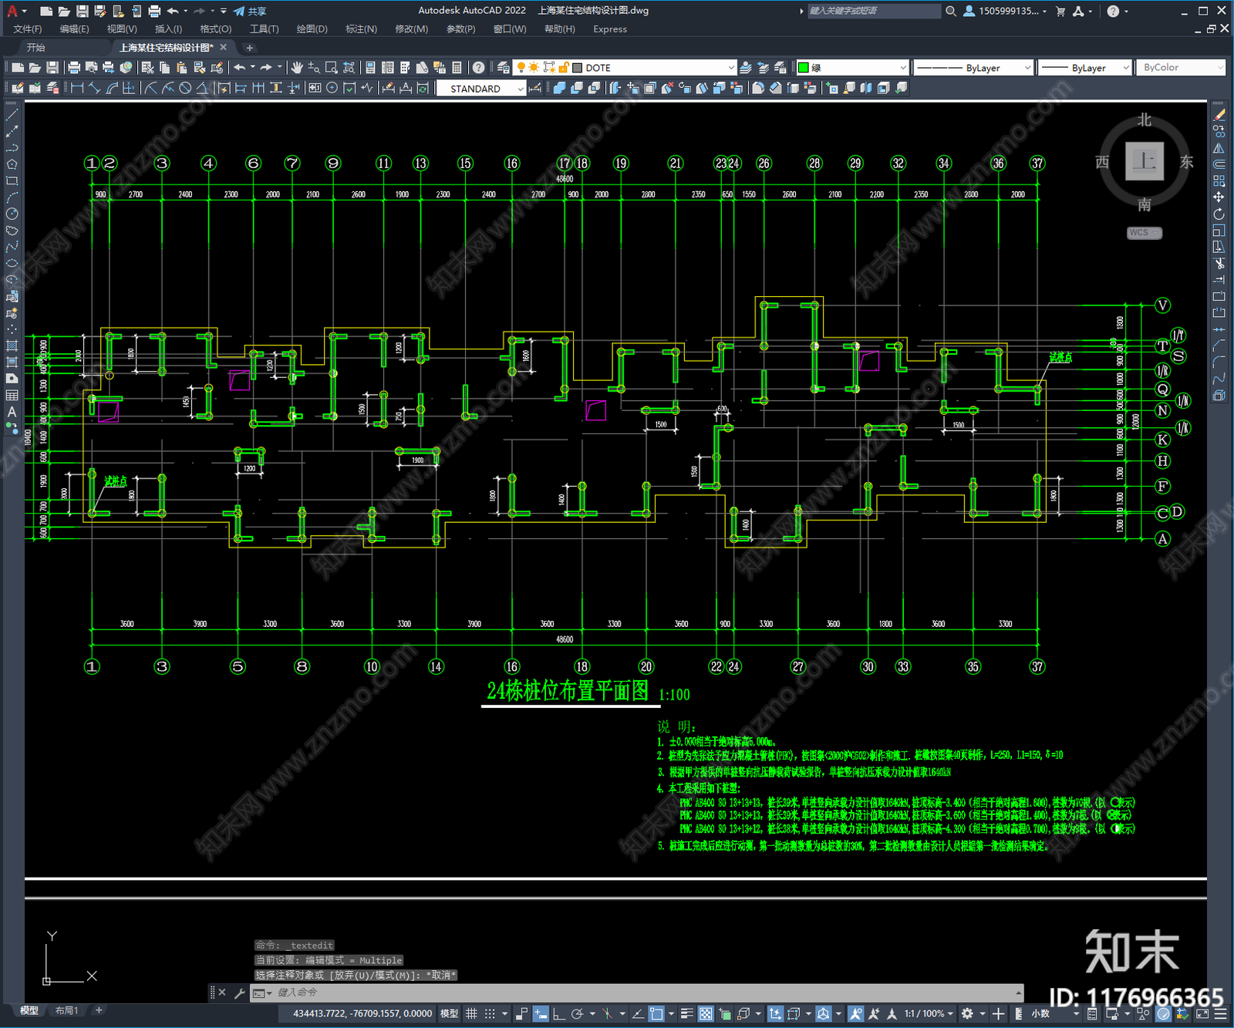Click the Rotate tool in the modify toolbar
This screenshot has height=1028, width=1234.
(x=1219, y=214)
